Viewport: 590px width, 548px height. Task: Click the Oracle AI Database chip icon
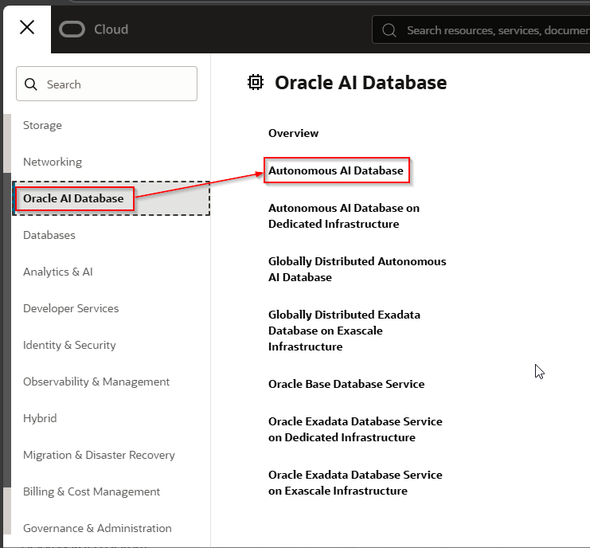click(x=255, y=82)
